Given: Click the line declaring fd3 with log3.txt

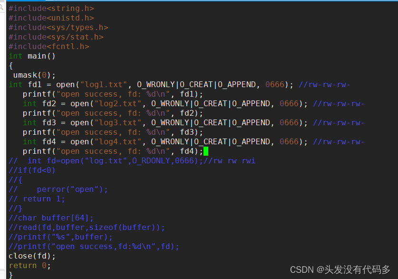Looking at the screenshot, I should tap(194, 123).
